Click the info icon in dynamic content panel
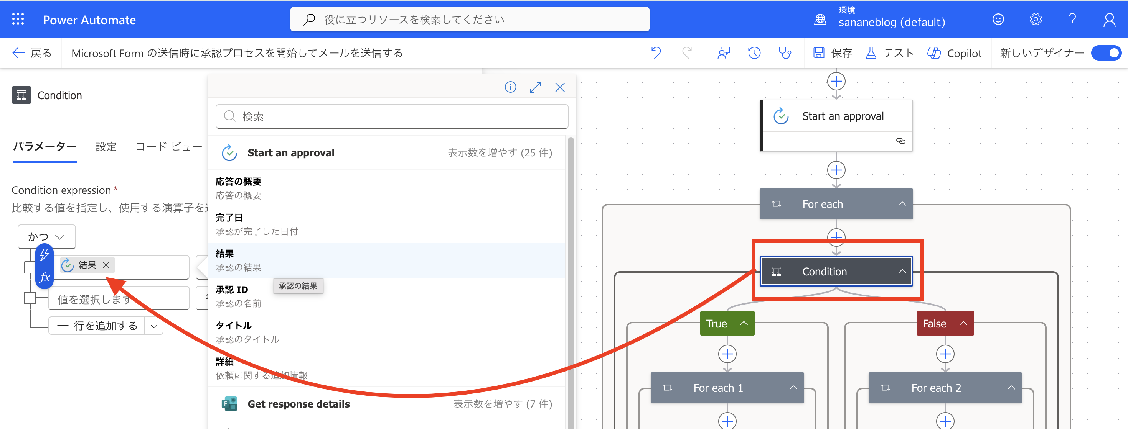Viewport: 1128px width, 429px height. [510, 87]
